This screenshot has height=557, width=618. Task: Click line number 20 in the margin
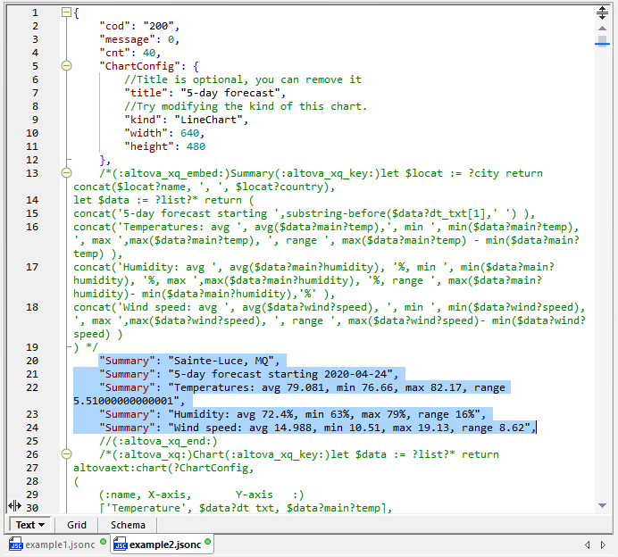click(x=32, y=361)
